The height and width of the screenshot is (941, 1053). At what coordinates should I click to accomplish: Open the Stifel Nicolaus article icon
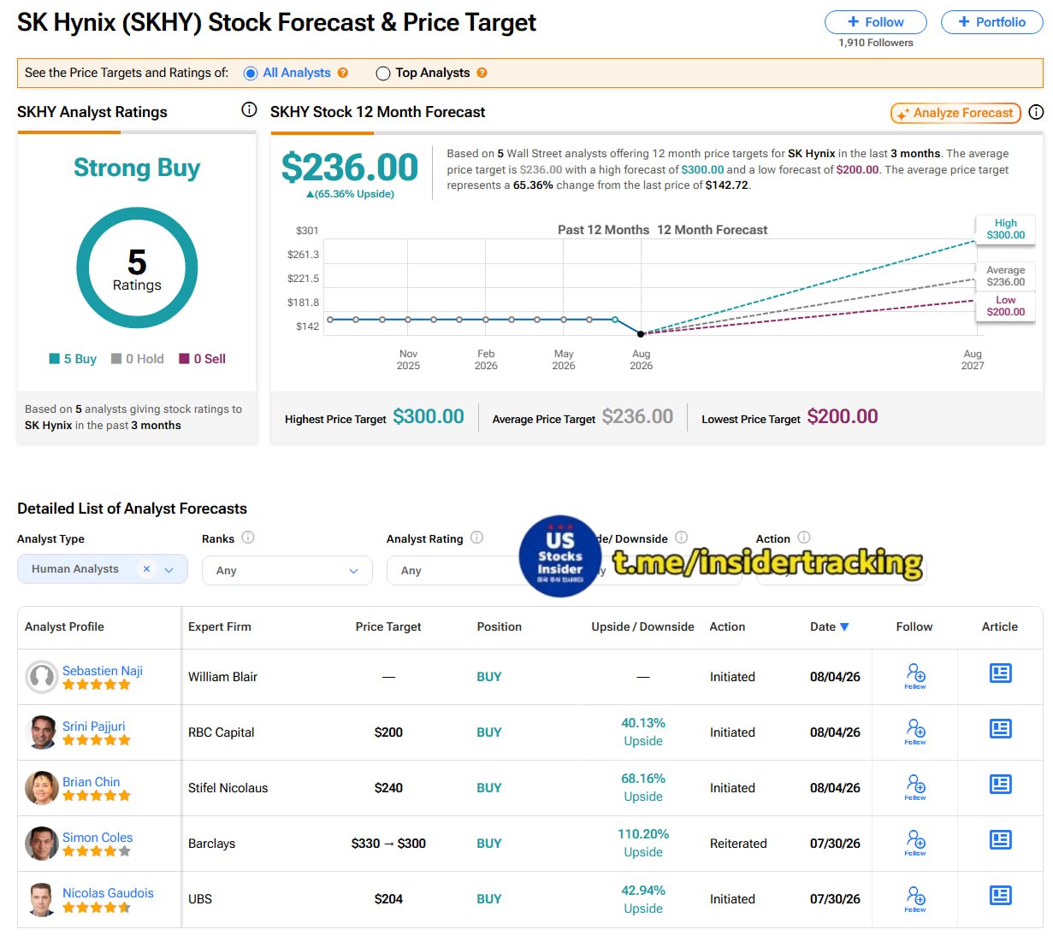coord(1000,785)
